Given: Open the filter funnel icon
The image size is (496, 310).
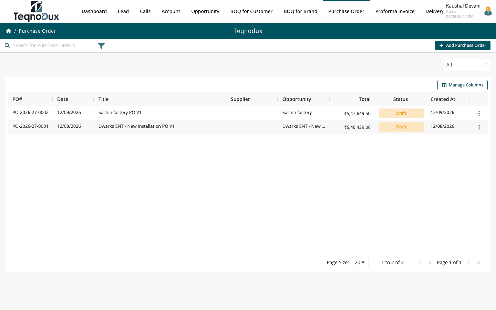Looking at the screenshot, I should click(101, 46).
